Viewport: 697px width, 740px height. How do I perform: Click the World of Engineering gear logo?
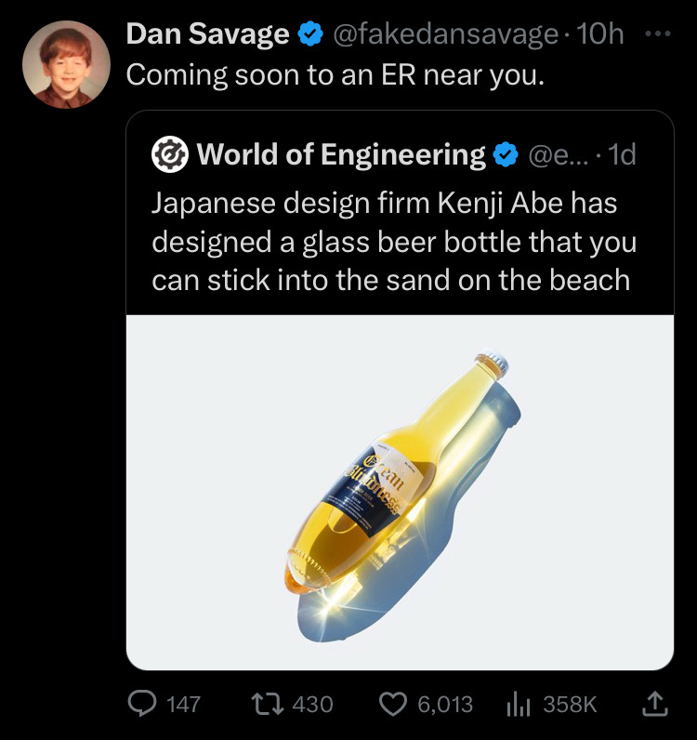(169, 154)
